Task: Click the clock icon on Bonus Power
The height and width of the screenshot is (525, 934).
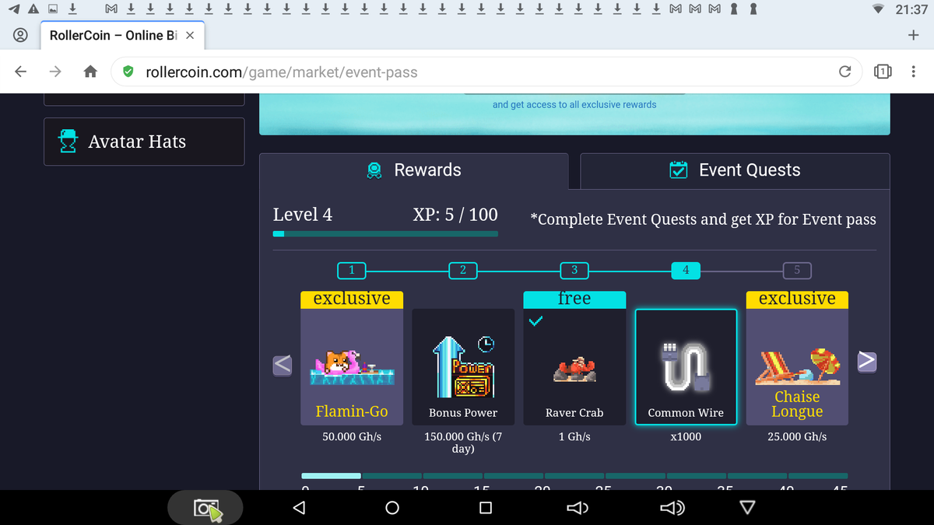Action: [487, 344]
